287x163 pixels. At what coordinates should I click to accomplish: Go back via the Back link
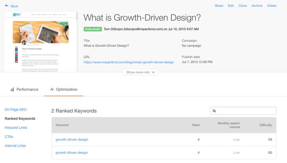[14, 6]
